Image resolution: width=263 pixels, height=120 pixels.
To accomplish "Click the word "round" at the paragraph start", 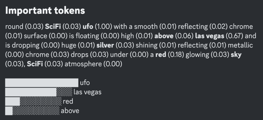I will pyautogui.click(x=14, y=26).
